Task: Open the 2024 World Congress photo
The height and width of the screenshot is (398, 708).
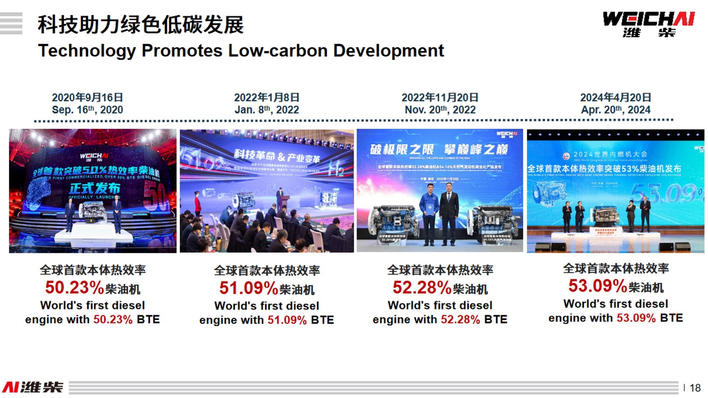Action: point(615,191)
